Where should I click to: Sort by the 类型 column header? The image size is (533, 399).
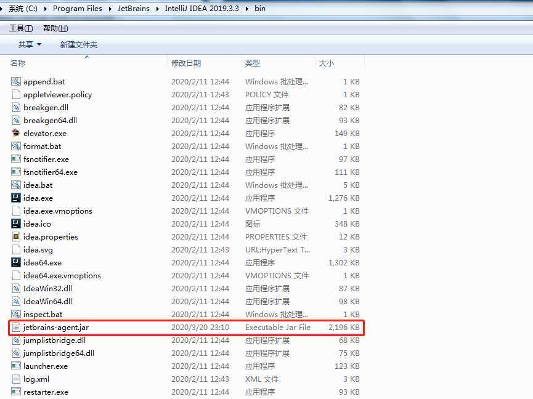(252, 63)
